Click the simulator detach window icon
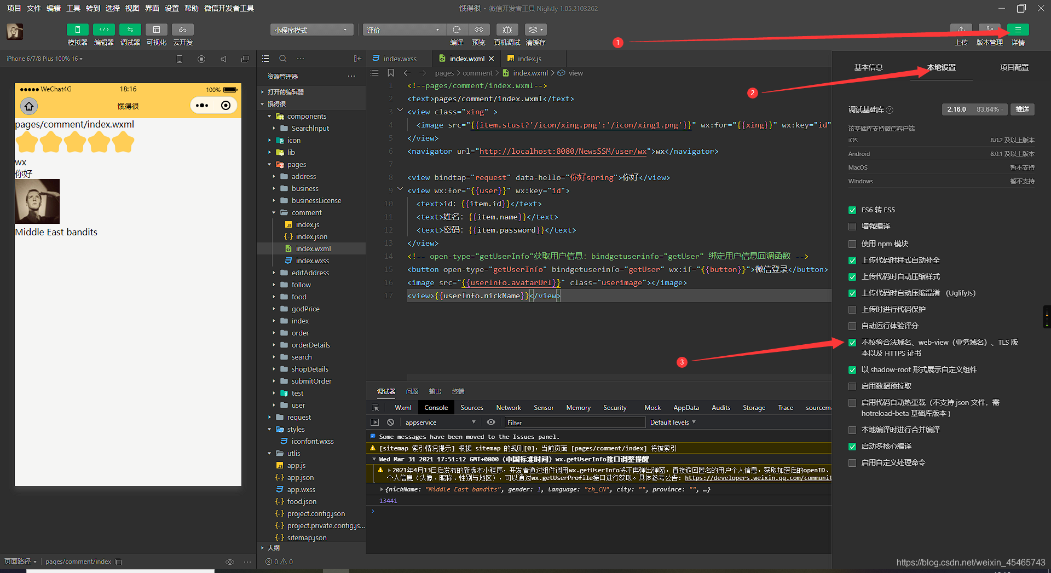 pos(245,59)
